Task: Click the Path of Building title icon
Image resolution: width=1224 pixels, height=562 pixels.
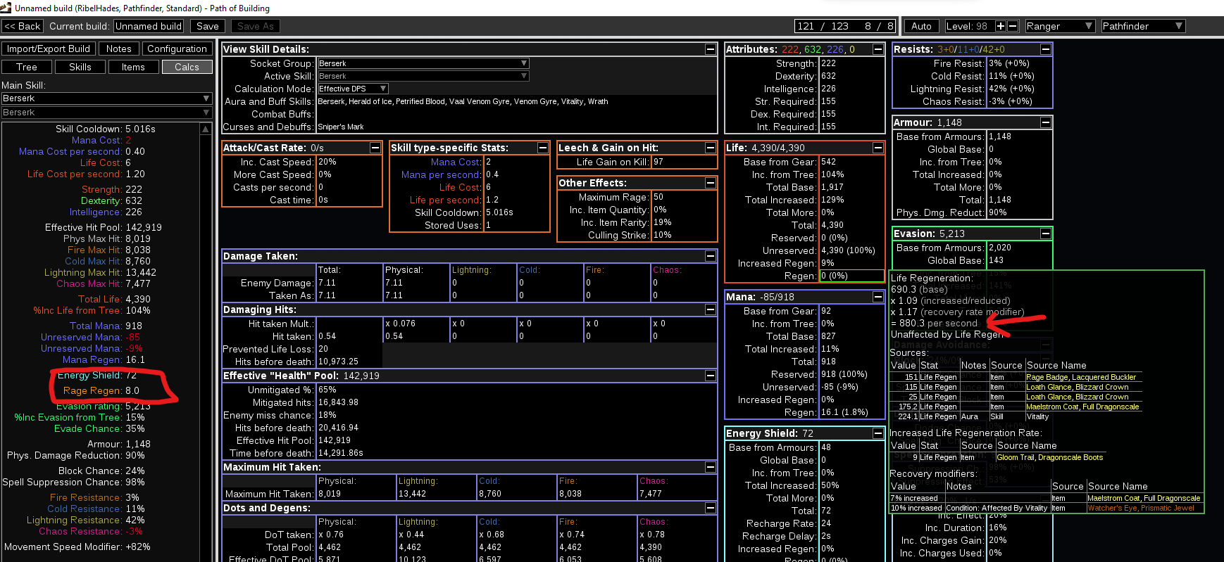Action: point(6,8)
